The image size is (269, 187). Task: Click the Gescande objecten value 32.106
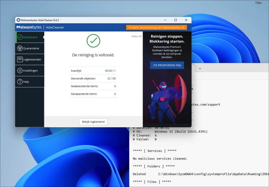pos(111,78)
